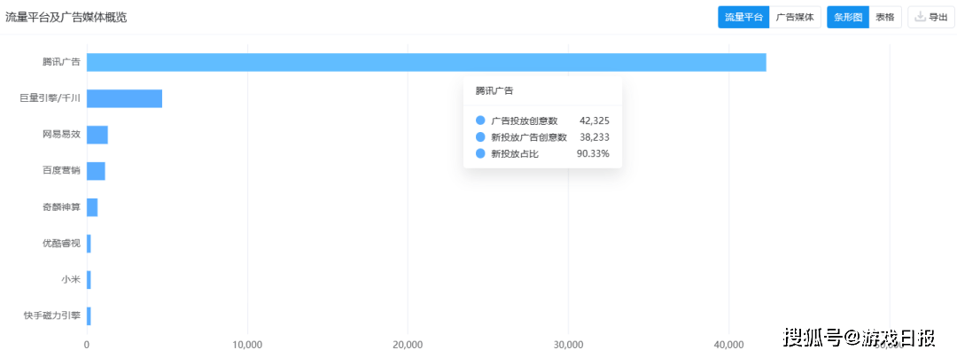The width and height of the screenshot is (957, 358).
Task: Click the 腾讯广告 axis label
Action: (x=61, y=62)
